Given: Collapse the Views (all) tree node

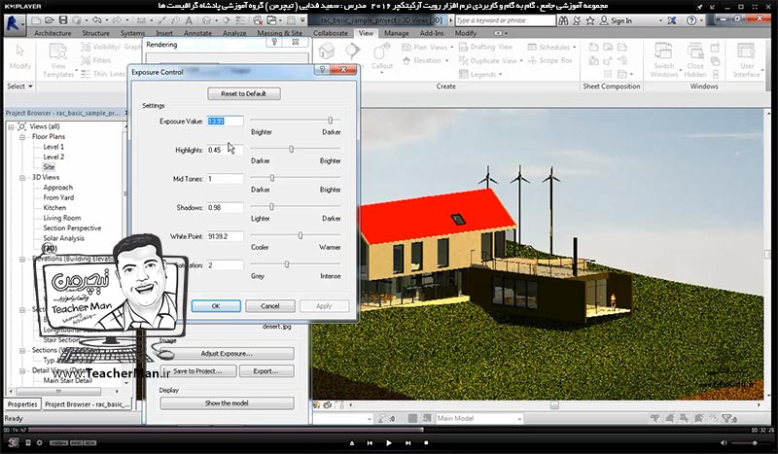Looking at the screenshot, I should coord(11,127).
